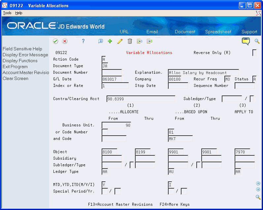The width and height of the screenshot is (263, 210).
Task: Click the bottom-right magnifier icon
Action: pos(258,197)
